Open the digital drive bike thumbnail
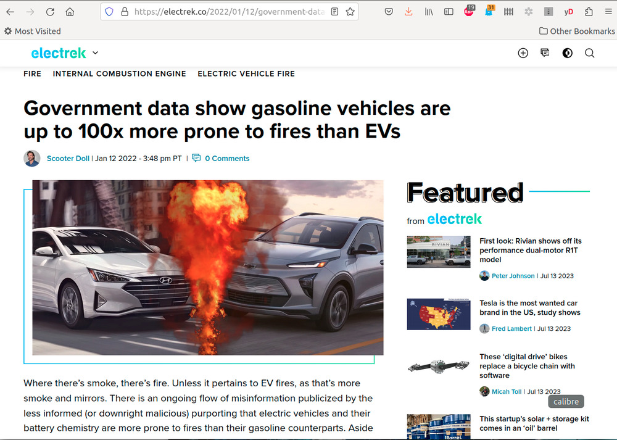The image size is (617, 440). 439,367
